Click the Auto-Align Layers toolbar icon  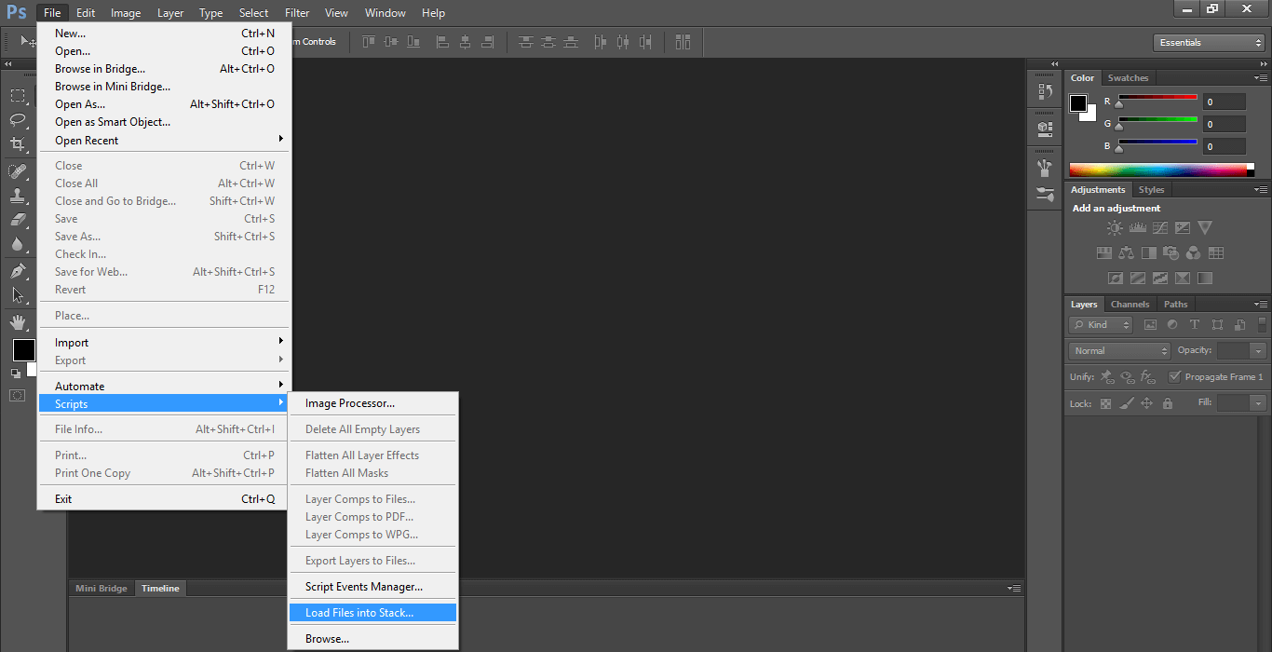(x=683, y=42)
